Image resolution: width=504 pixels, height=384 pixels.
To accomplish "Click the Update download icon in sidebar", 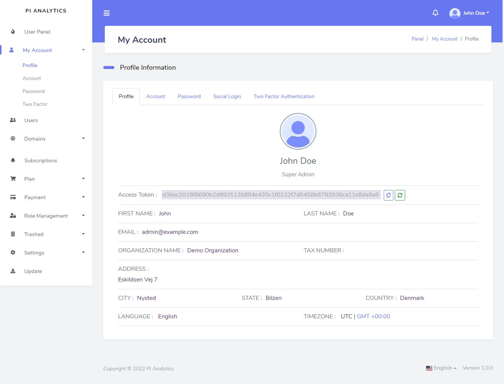I will click(x=13, y=271).
